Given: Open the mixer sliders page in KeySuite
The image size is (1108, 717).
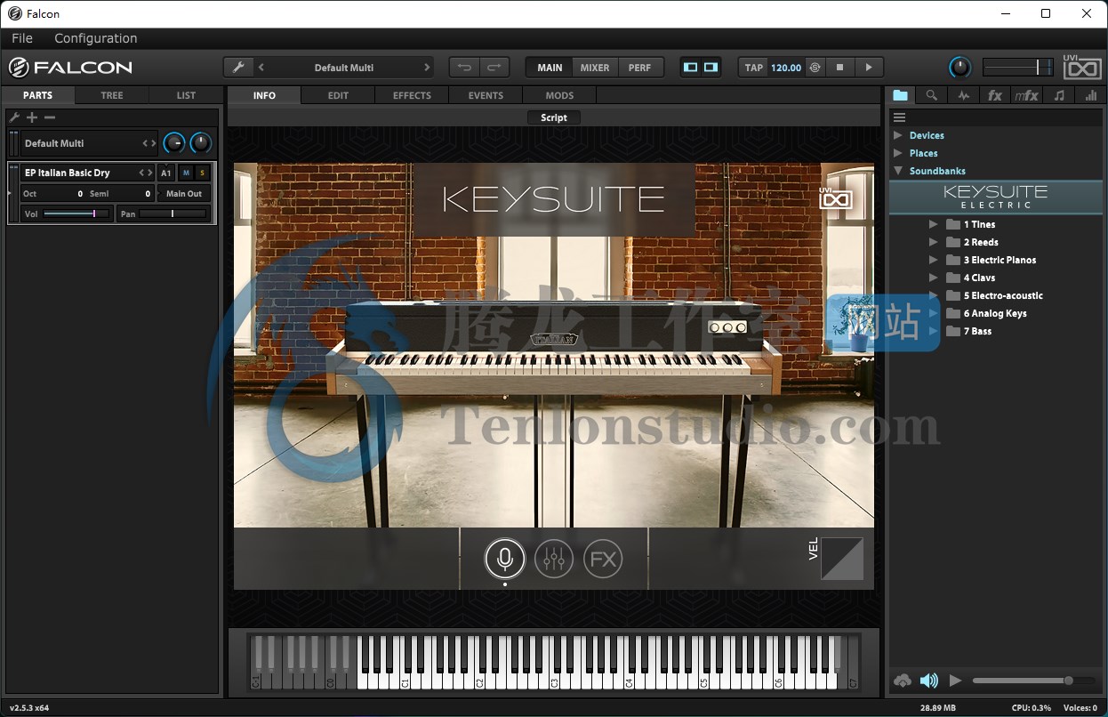Looking at the screenshot, I should tap(554, 559).
